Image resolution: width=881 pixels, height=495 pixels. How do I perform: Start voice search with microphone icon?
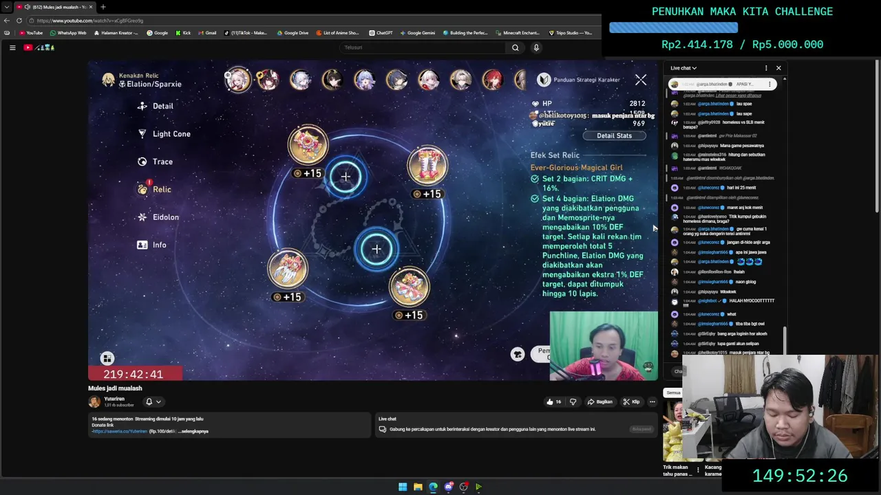tap(536, 47)
